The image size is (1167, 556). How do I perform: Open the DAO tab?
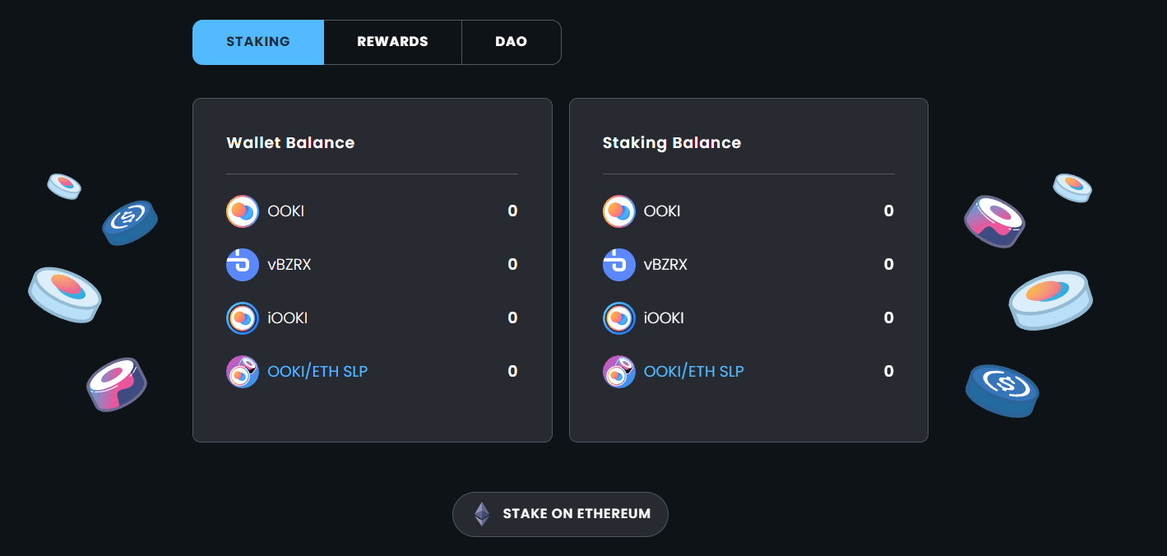(511, 42)
